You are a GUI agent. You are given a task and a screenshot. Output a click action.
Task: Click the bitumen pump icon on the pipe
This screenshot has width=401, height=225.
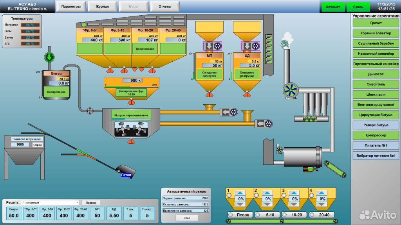[90, 111]
